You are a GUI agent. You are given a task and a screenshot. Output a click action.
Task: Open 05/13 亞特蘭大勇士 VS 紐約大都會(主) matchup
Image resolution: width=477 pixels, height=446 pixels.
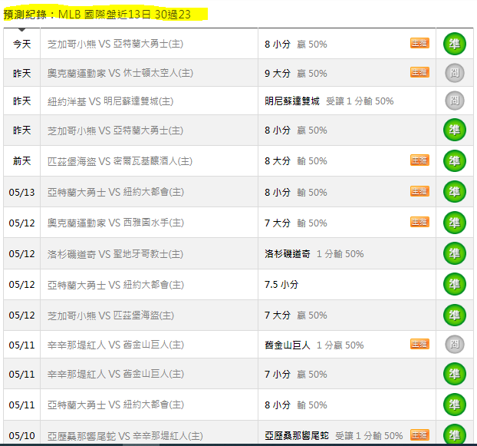[116, 192]
